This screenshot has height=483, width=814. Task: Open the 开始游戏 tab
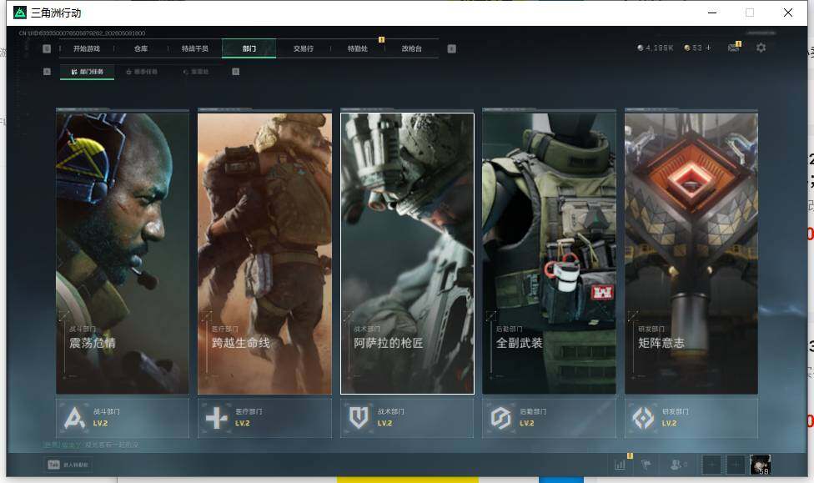point(86,49)
